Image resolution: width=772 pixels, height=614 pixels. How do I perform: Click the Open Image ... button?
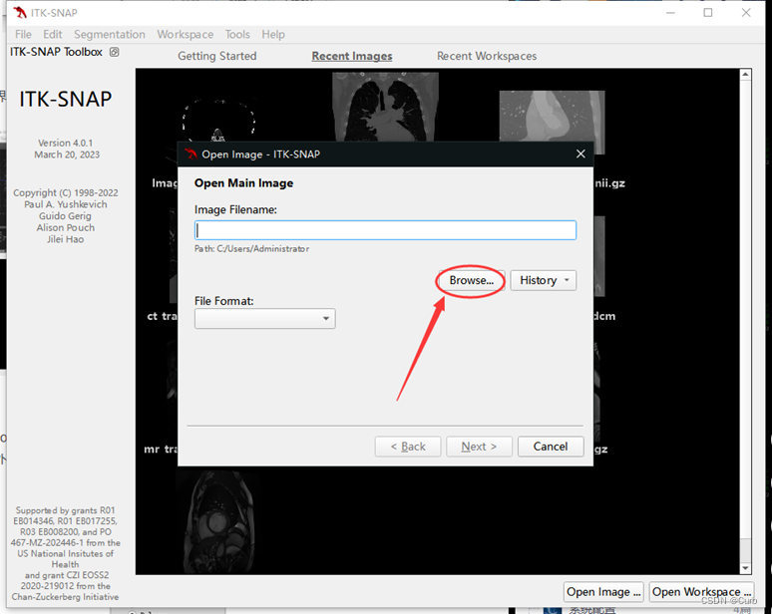point(603,592)
